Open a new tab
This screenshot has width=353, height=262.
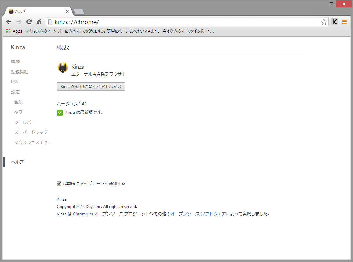point(78,11)
